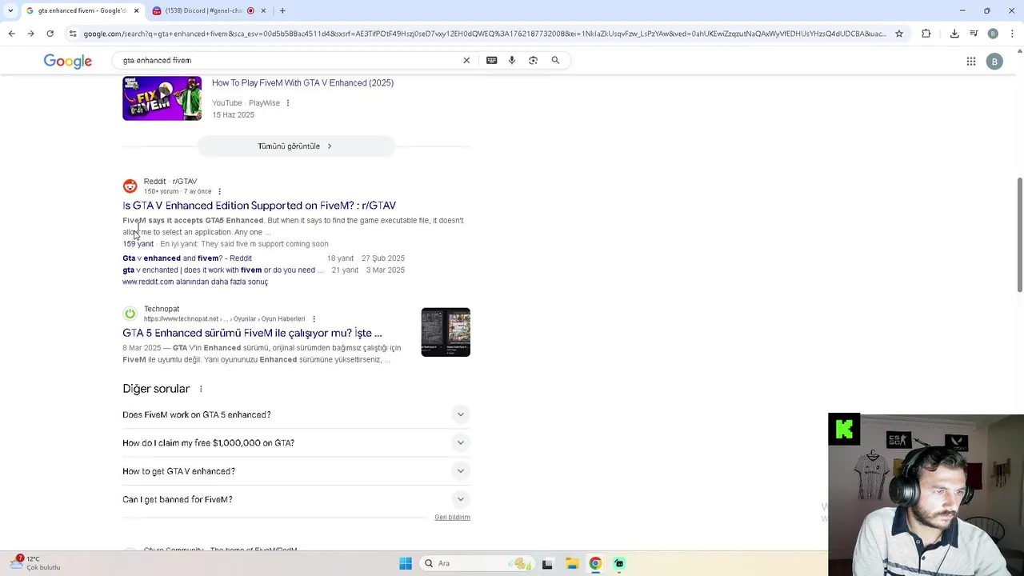
Task: Click the Tümünü görüntüle button
Action: (296, 146)
